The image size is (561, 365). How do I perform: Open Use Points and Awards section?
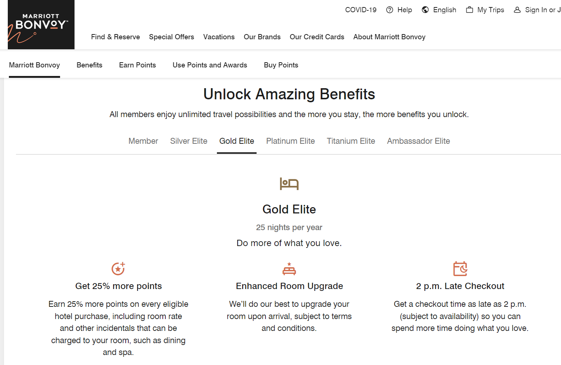tap(209, 65)
